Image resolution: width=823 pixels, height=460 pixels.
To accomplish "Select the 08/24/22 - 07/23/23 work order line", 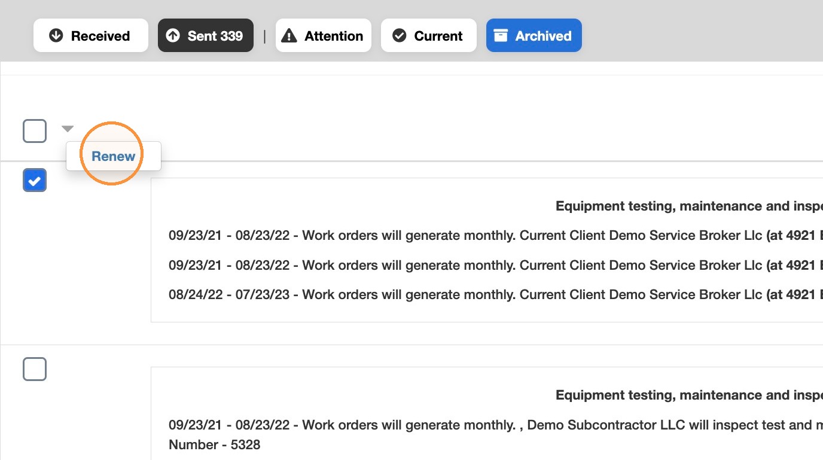I will [496, 295].
